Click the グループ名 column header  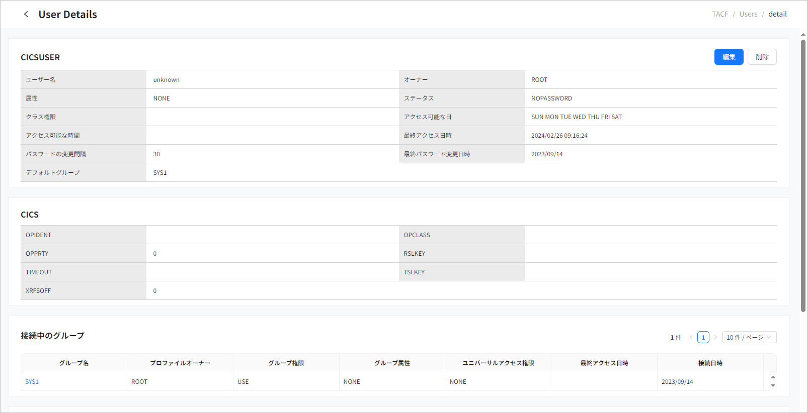74,363
